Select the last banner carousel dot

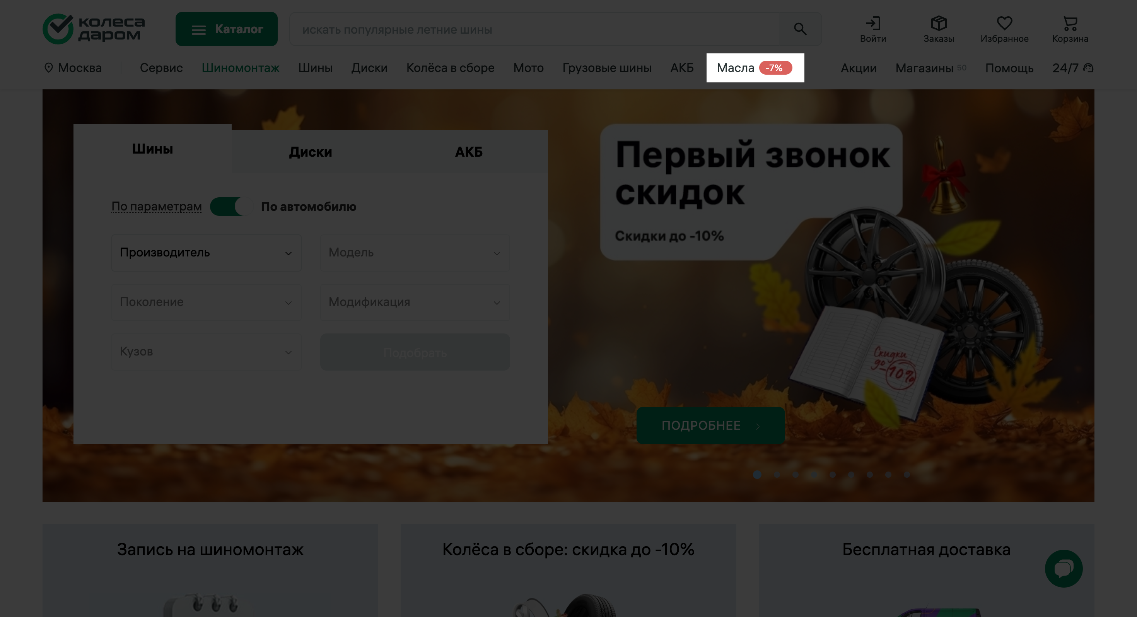click(907, 474)
